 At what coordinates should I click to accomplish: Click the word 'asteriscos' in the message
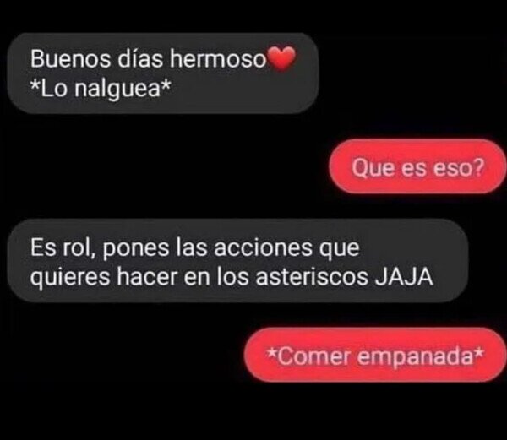[x=312, y=276]
